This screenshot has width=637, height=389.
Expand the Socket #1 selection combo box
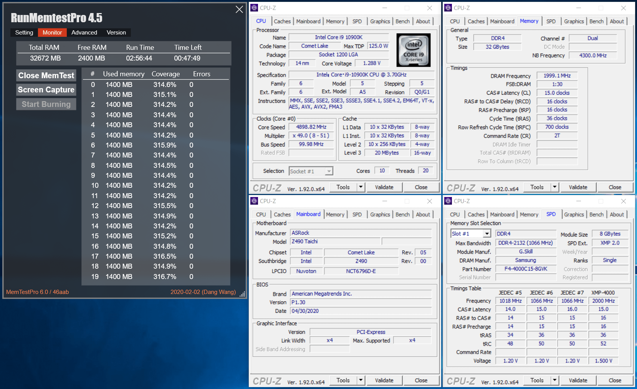click(329, 171)
